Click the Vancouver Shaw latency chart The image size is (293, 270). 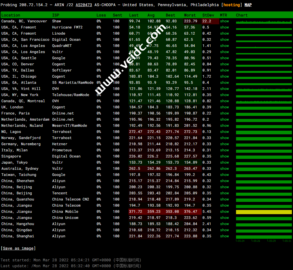pos(264,21)
